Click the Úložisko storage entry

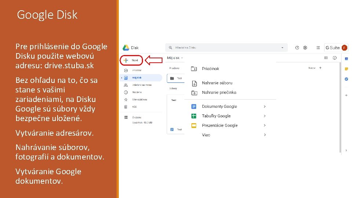point(136,117)
